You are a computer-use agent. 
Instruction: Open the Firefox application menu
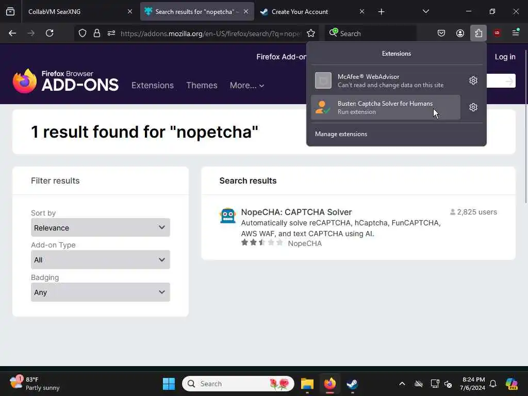(x=516, y=33)
